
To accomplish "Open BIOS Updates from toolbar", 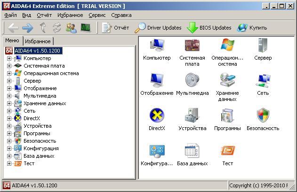I will tap(209, 28).
